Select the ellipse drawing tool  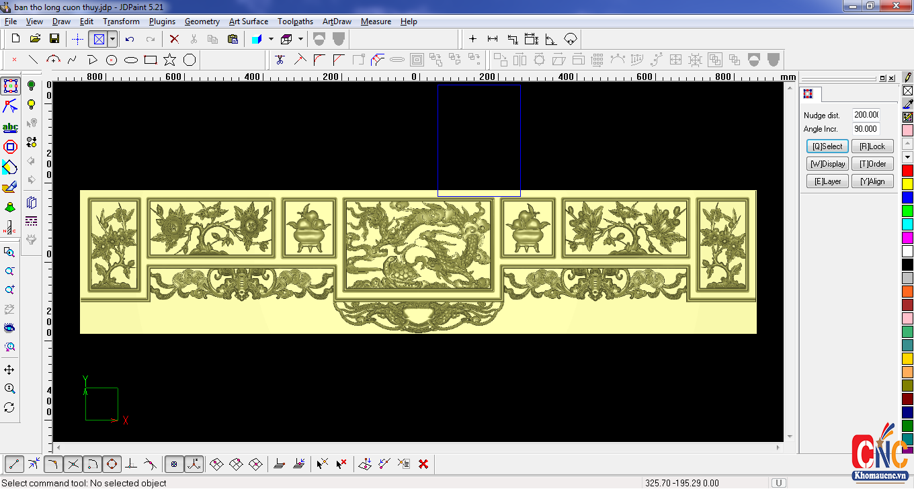131,60
